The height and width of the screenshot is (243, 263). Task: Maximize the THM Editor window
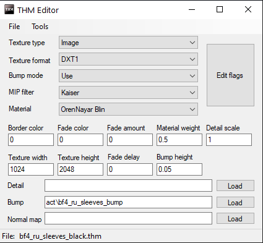click(220, 9)
